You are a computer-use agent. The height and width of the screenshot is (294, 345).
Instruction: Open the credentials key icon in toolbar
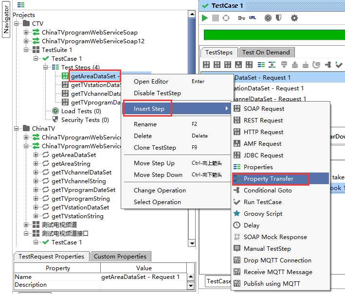point(241,18)
